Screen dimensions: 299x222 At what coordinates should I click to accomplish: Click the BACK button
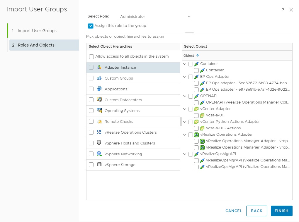pyautogui.click(x=256, y=211)
